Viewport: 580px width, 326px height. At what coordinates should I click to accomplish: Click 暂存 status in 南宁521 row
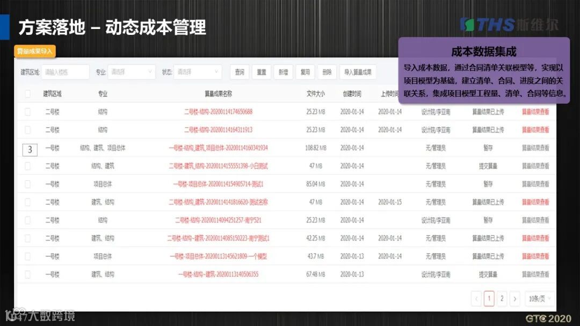point(488,220)
